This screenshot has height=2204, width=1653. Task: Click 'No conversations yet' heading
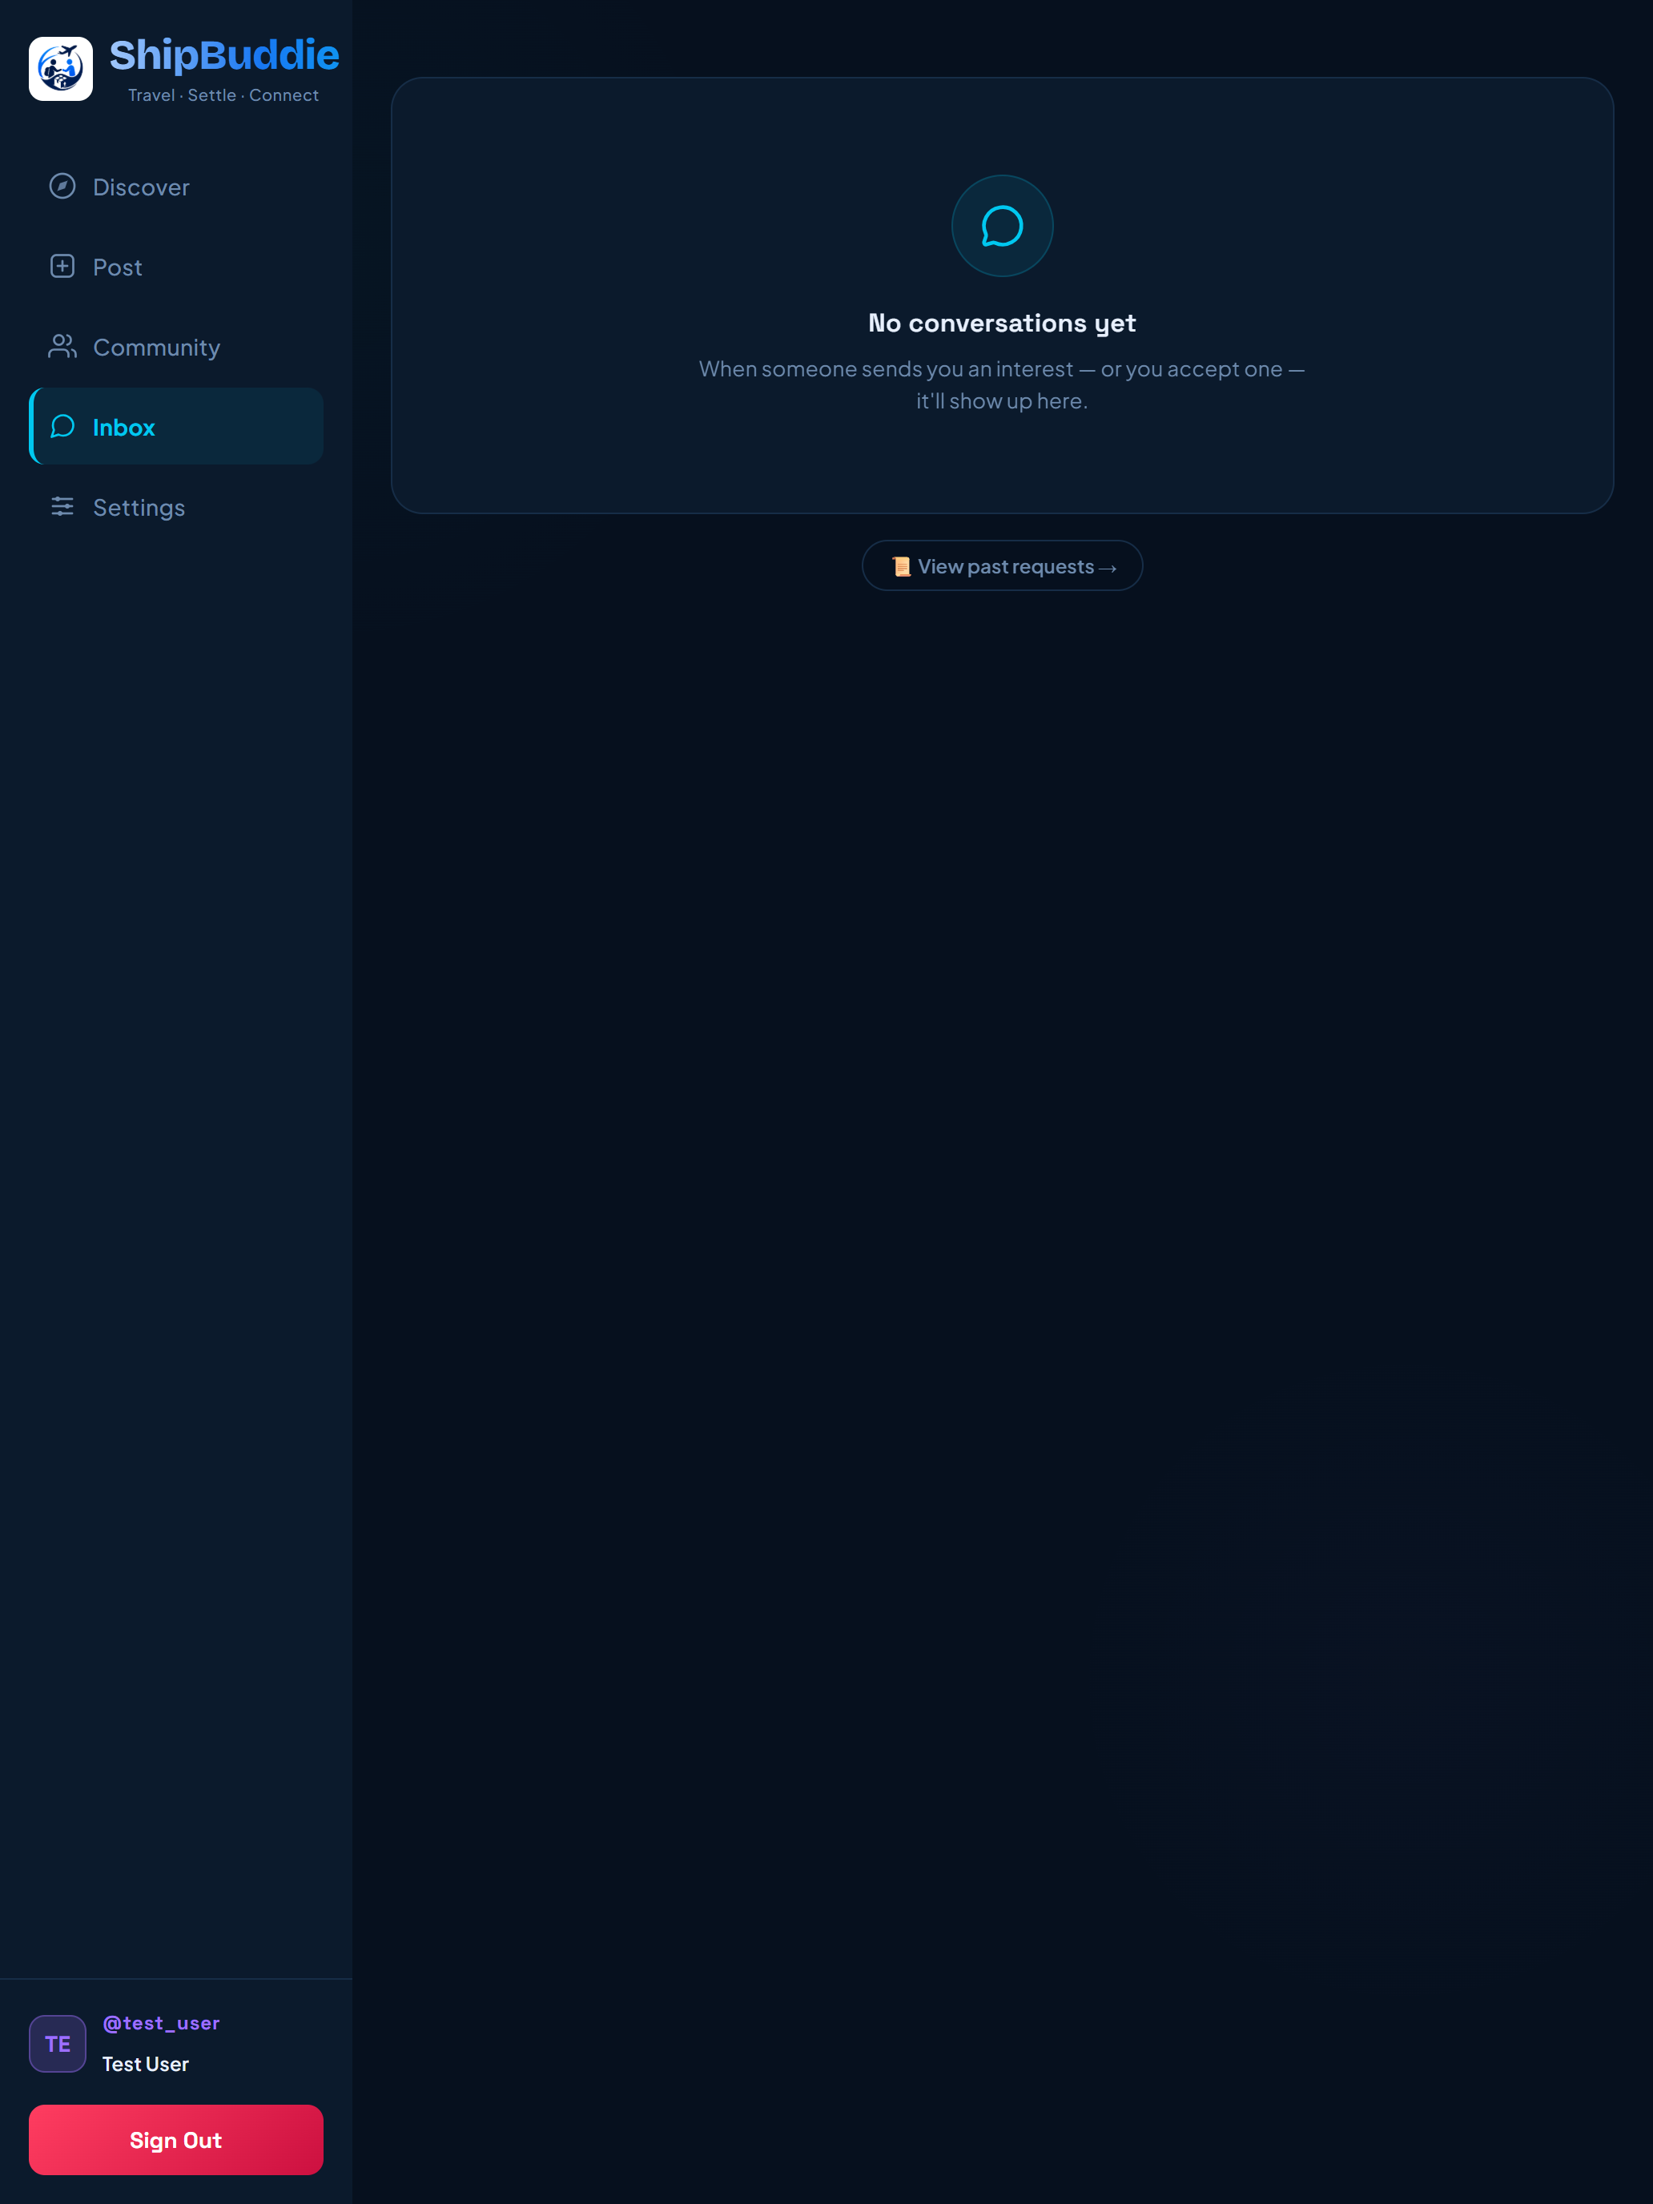tap(1003, 323)
